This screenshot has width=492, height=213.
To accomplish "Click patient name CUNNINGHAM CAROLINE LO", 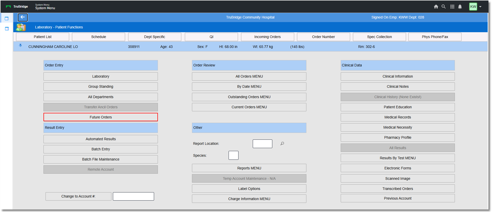I will (53, 47).
